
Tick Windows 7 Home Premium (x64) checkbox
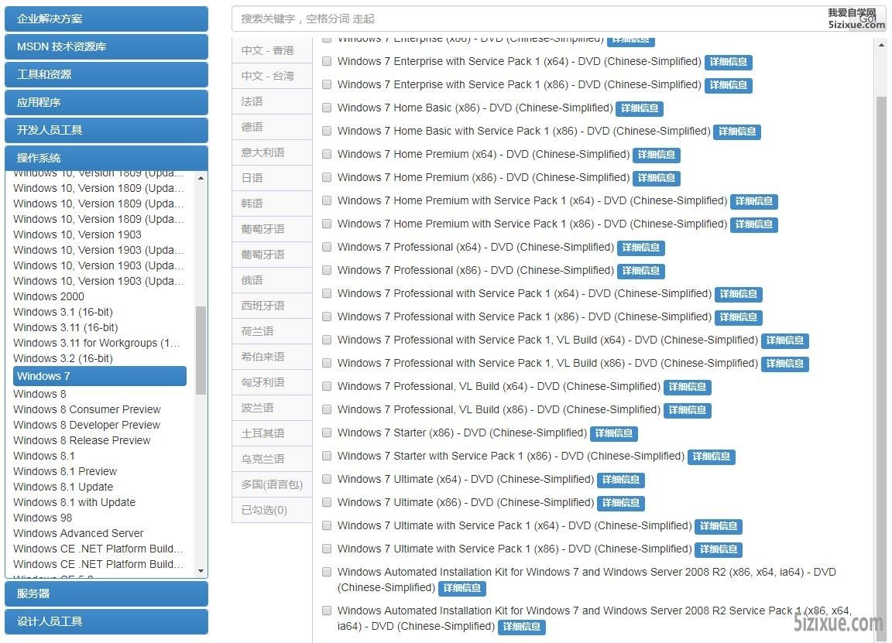tap(327, 154)
